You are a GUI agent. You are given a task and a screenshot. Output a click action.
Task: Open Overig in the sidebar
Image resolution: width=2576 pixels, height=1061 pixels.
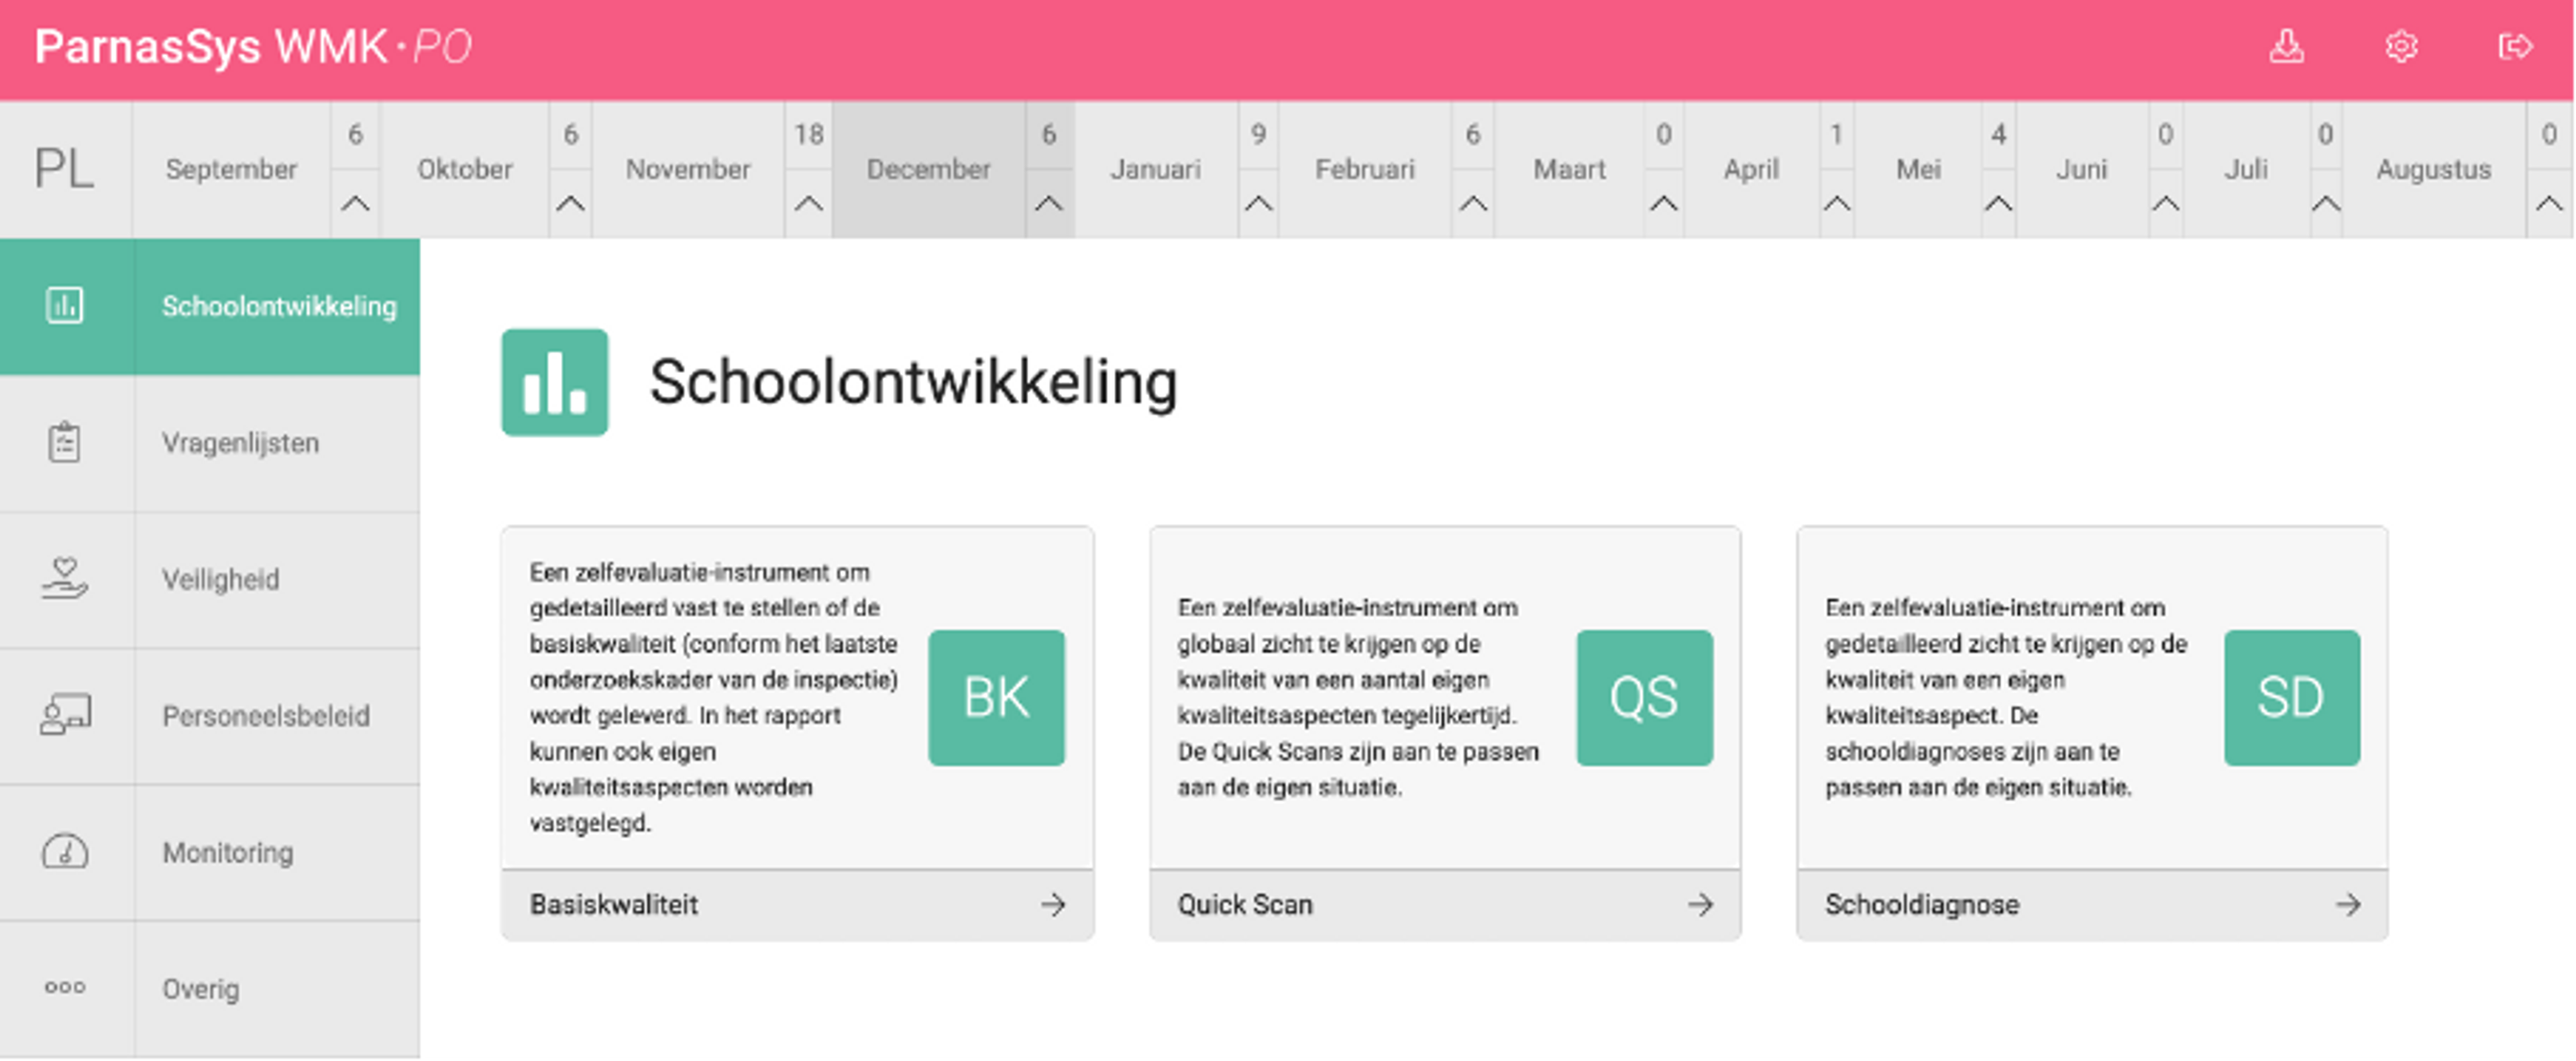pyautogui.click(x=200, y=989)
